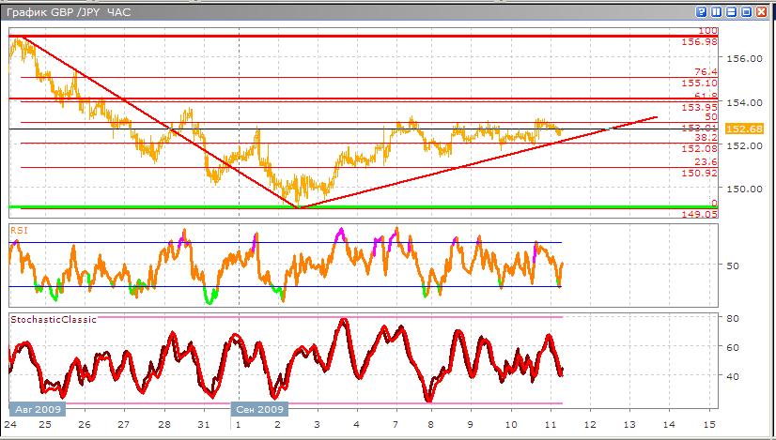Select the RSI indicator label

[19, 229]
